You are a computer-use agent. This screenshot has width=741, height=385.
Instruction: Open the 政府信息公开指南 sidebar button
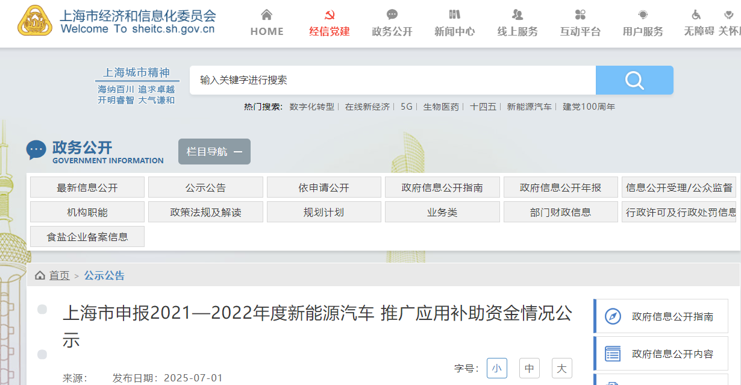(x=661, y=316)
